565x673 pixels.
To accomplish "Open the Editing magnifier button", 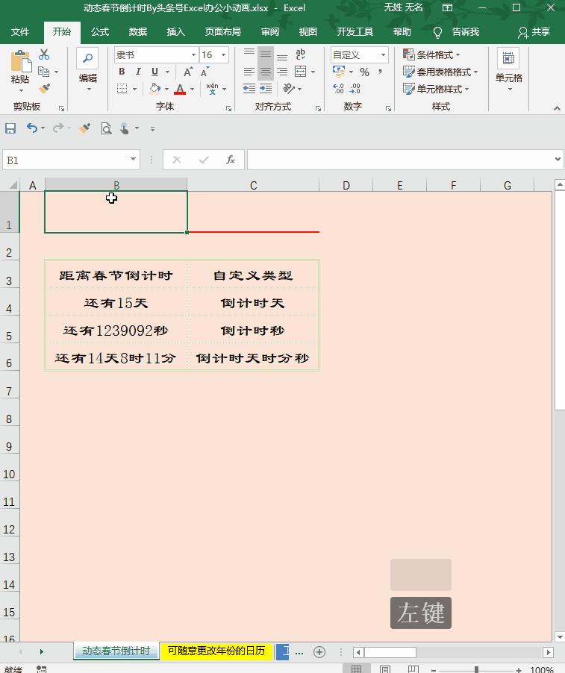I will point(87,58).
